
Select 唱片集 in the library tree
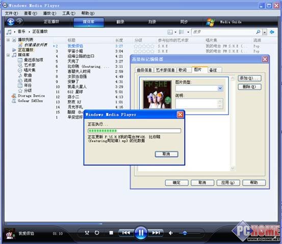30,70
